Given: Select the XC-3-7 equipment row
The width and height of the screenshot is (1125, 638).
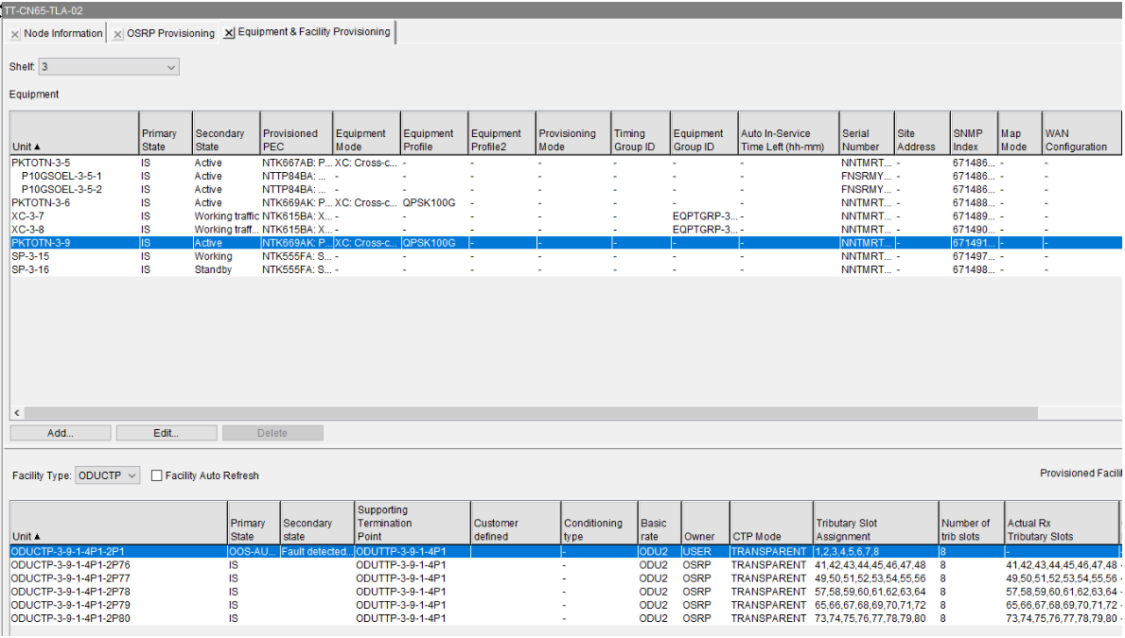Looking at the screenshot, I should point(566,216).
